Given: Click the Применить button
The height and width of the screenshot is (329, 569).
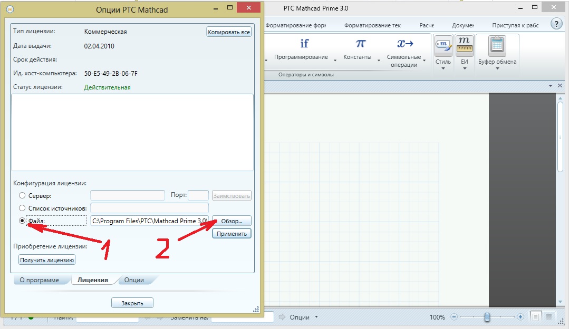Looking at the screenshot, I should pyautogui.click(x=232, y=234).
